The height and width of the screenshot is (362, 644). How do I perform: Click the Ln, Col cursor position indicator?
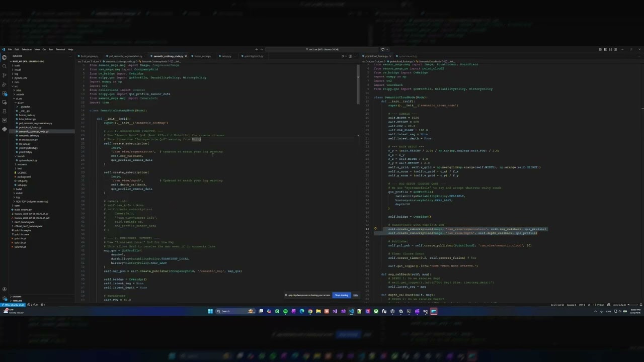(x=557, y=305)
